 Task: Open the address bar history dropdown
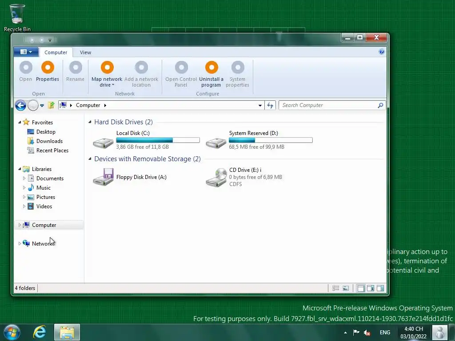[260, 106]
